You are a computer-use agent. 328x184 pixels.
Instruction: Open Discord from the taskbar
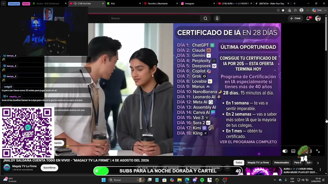coord(194,180)
